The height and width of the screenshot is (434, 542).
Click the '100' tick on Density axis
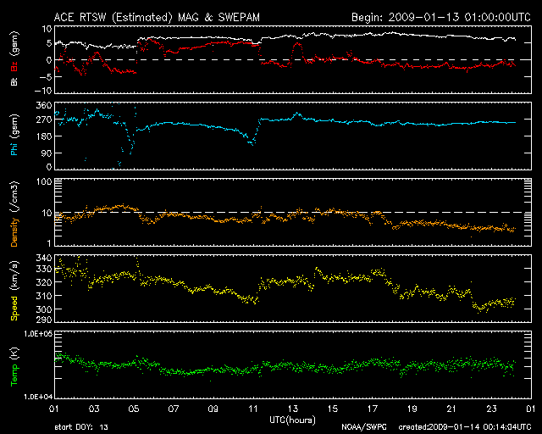(44, 181)
